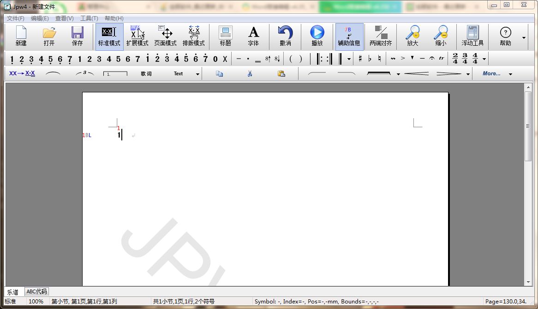
Task: Insert accent mark >
Action: tap(403, 58)
